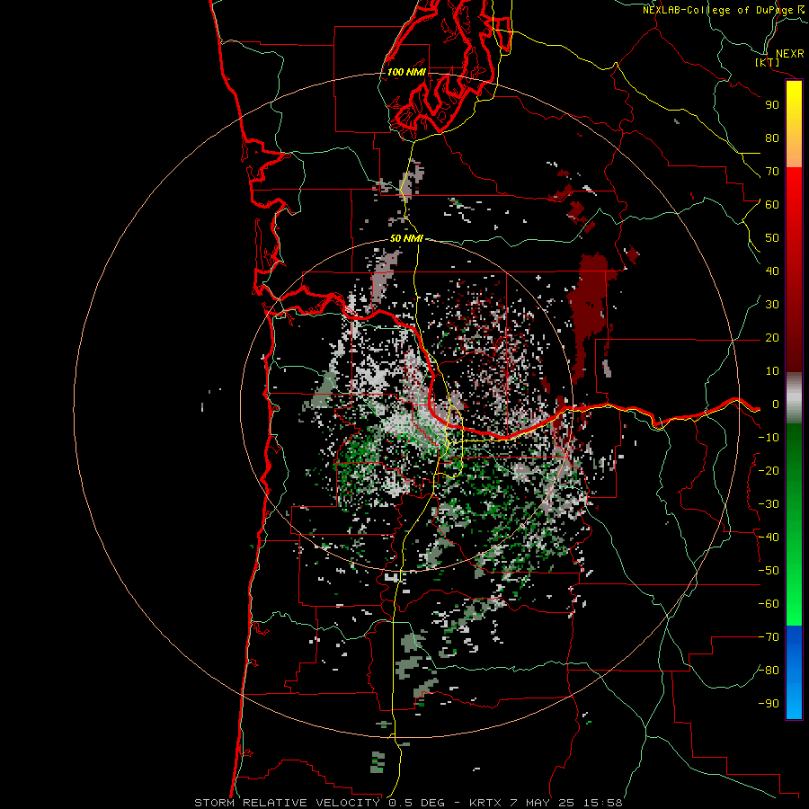Click the -50 scale value
Viewport: 809px width, 809px height.
pyautogui.click(x=769, y=571)
